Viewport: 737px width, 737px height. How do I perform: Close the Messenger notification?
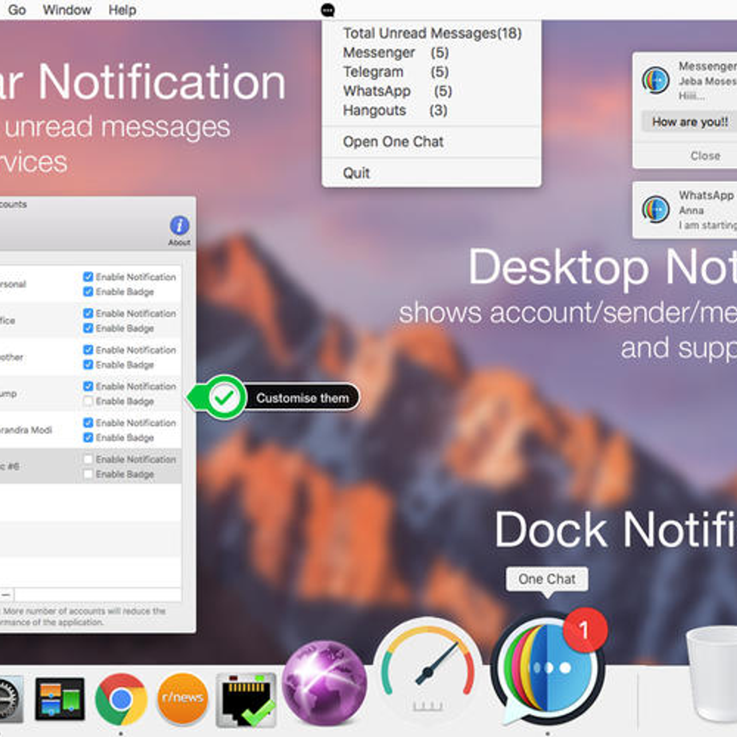[705, 156]
